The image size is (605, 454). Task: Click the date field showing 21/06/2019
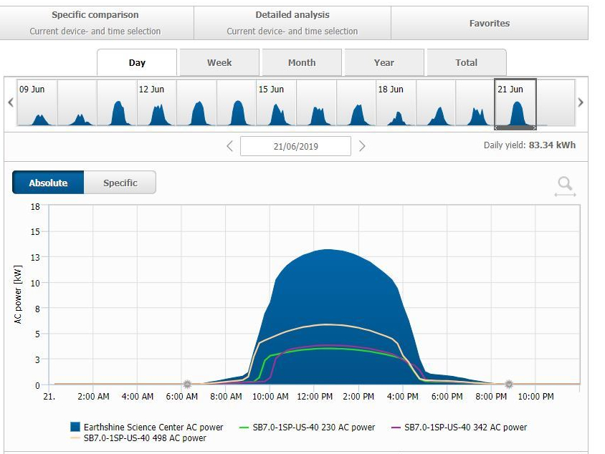click(x=295, y=146)
